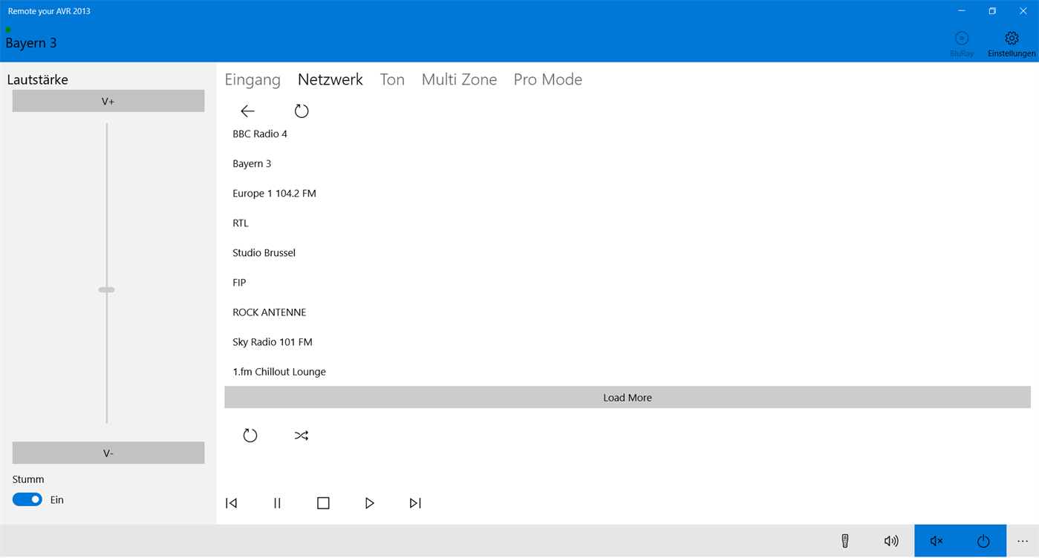Start playback with the play button

click(369, 503)
